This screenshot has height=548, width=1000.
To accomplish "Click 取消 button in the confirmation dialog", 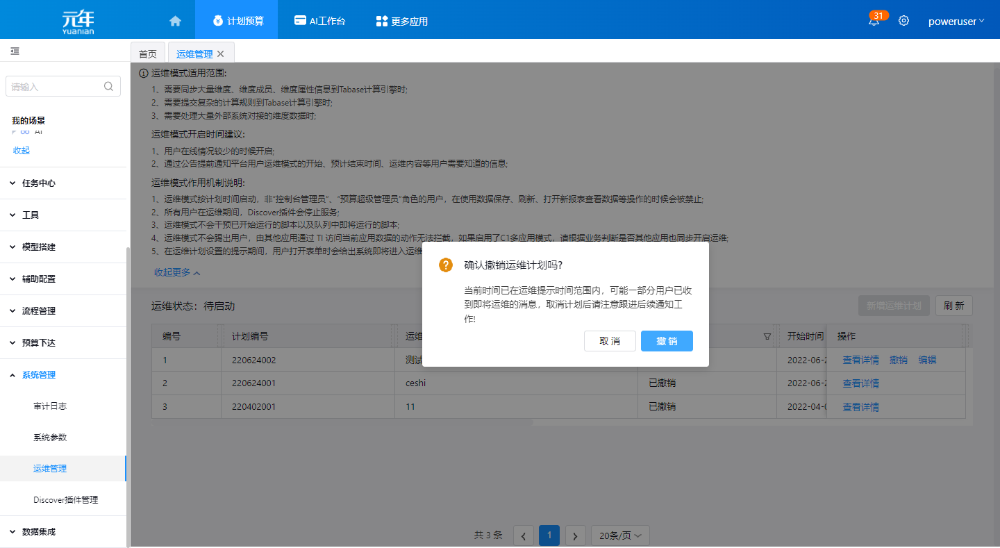I will coord(610,341).
